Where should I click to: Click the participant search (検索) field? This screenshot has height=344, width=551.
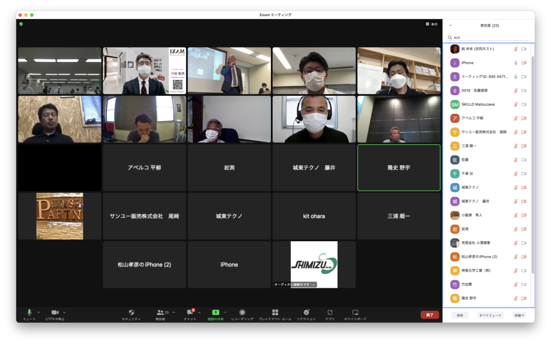[x=488, y=37]
